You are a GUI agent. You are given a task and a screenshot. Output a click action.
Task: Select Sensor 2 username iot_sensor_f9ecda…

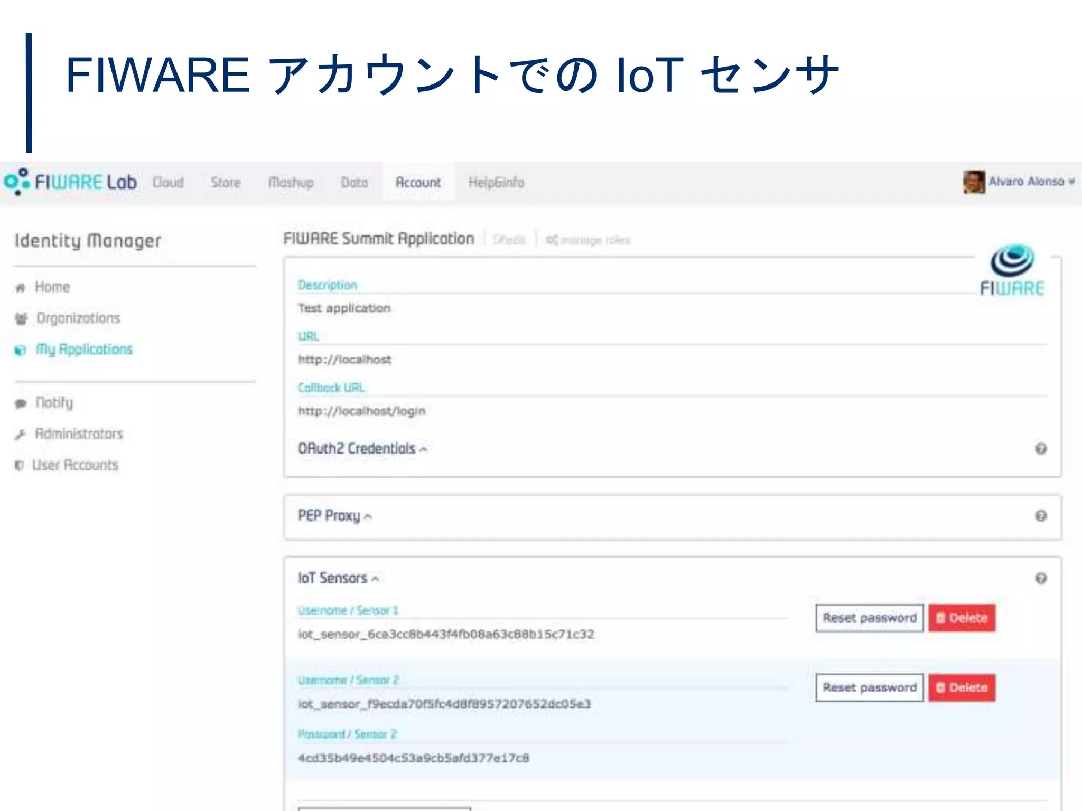coord(444,704)
